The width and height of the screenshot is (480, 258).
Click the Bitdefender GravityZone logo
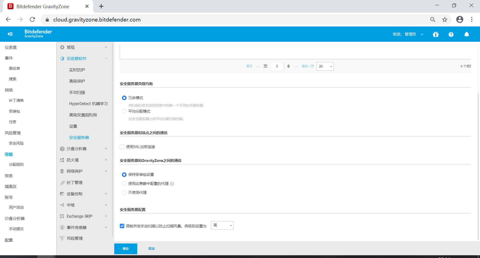point(38,34)
